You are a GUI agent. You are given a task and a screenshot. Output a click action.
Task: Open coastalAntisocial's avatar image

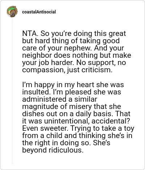tap(12, 12)
